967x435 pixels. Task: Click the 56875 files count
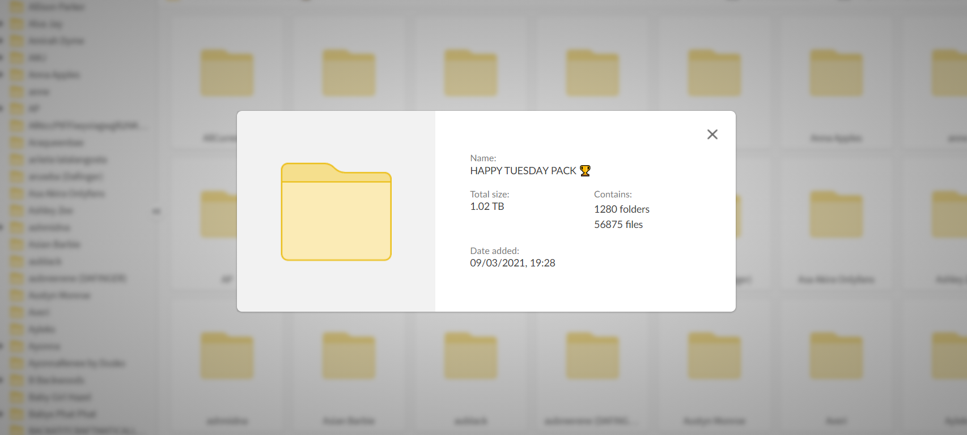click(x=618, y=225)
